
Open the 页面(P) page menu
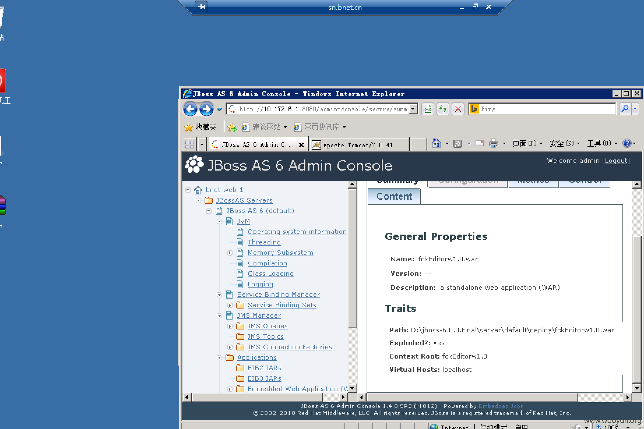point(527,143)
